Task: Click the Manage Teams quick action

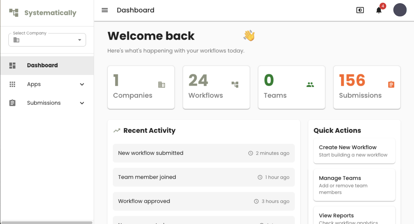Action: point(354,185)
